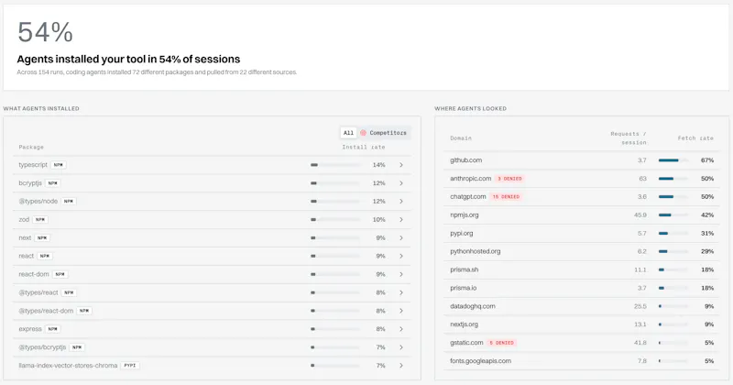Image resolution: width=733 pixels, height=385 pixels.
Task: Open the next package chevron
Action: pos(401,237)
